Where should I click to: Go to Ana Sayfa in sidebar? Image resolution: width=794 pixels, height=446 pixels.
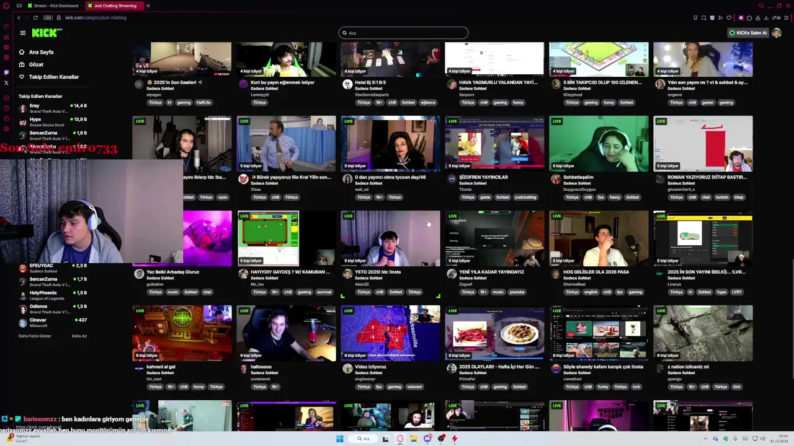point(41,52)
